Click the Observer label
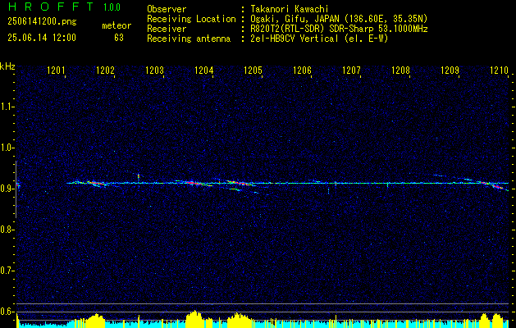 (x=167, y=9)
